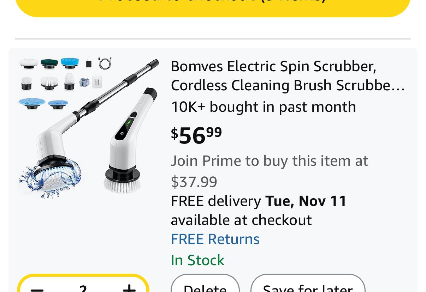Screen dimensions: 426x292
Task: Click the $56.99 item price
Action: [x=196, y=135]
